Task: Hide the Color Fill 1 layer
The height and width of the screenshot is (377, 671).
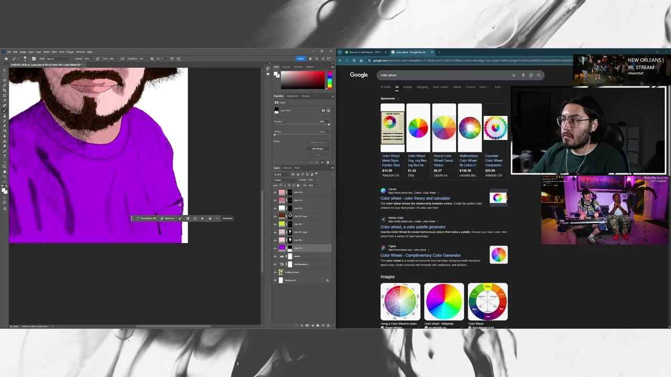Action: click(x=275, y=248)
